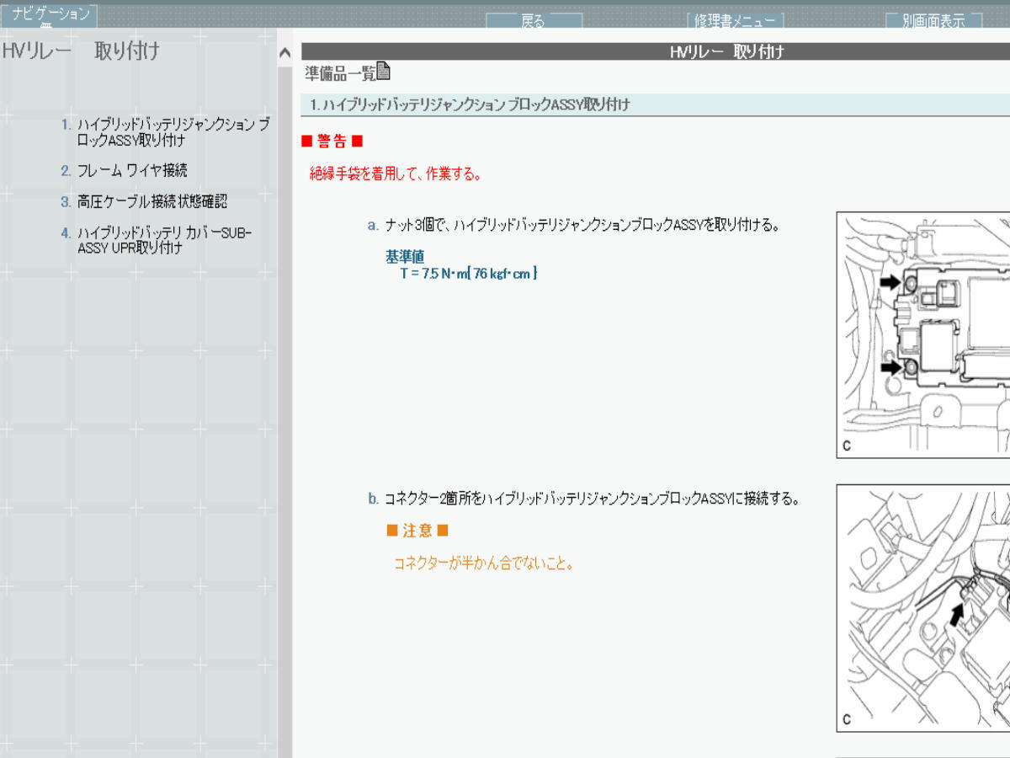Open the 修理書メニュー menu button
1010x758 pixels.
click(735, 21)
